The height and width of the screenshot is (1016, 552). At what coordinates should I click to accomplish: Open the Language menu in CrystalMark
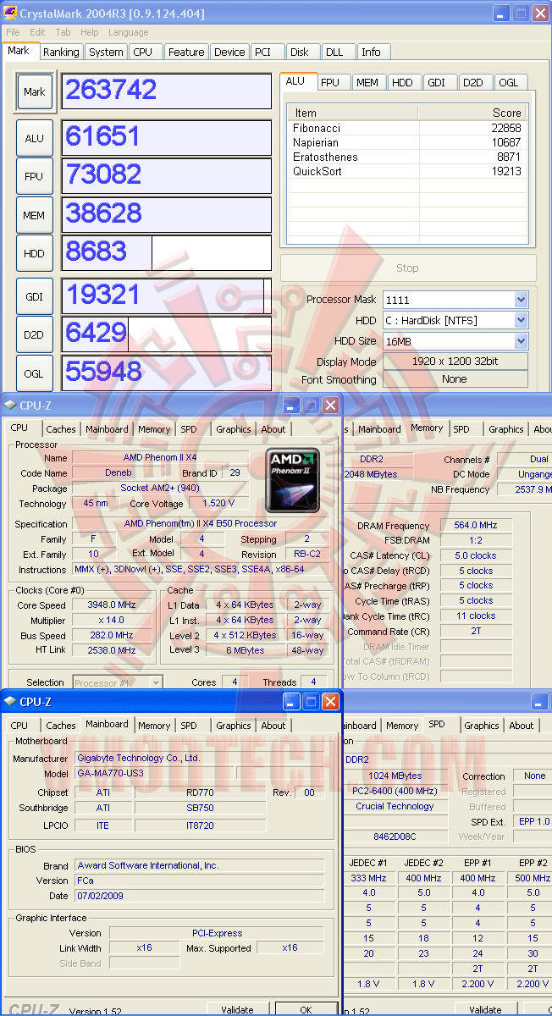point(129,32)
